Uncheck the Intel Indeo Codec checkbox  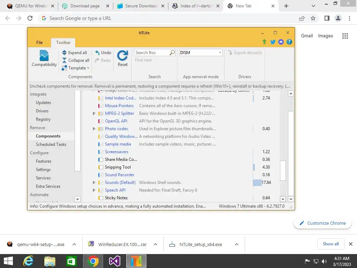pyautogui.click(x=101, y=98)
